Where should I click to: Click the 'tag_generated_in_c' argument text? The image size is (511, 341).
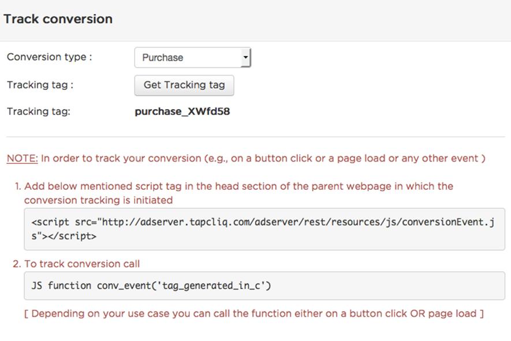tap(212, 286)
